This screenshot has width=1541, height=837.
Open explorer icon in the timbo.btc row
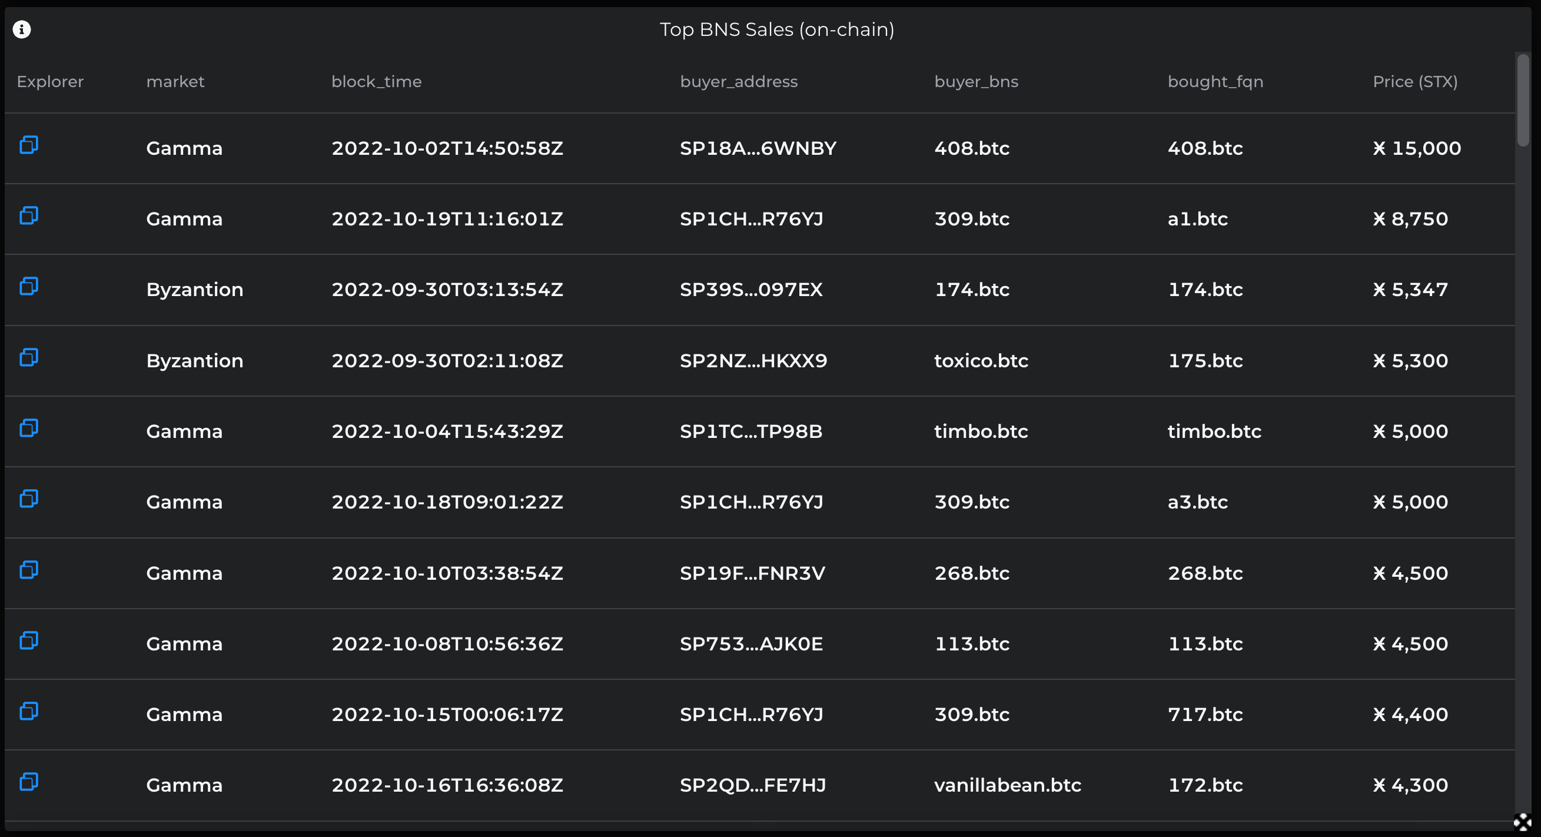click(29, 428)
